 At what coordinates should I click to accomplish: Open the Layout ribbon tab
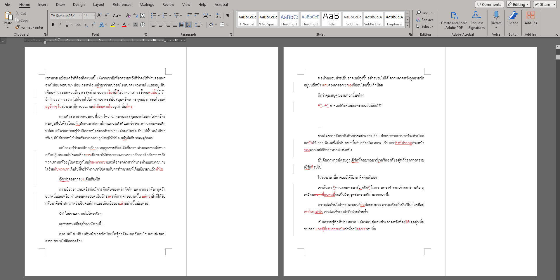(x=98, y=4)
